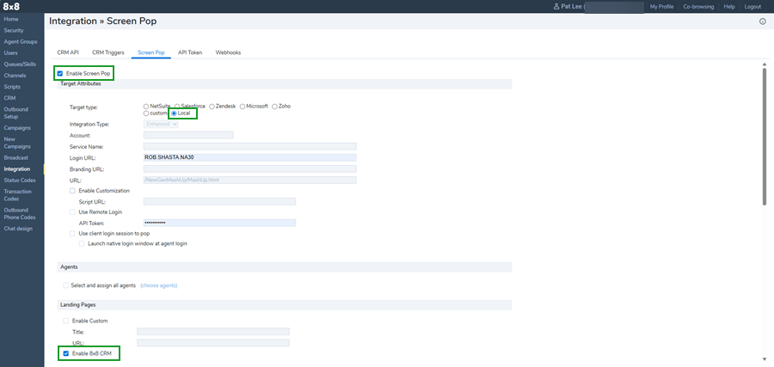This screenshot has height=367, width=774.
Task: Click the 8x8 logo icon
Action: [11, 7]
